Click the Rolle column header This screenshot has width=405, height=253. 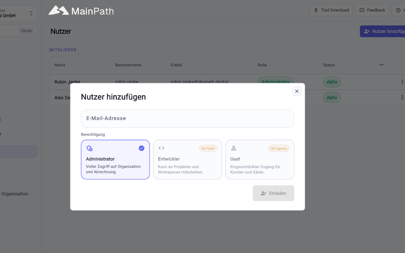[x=262, y=65]
